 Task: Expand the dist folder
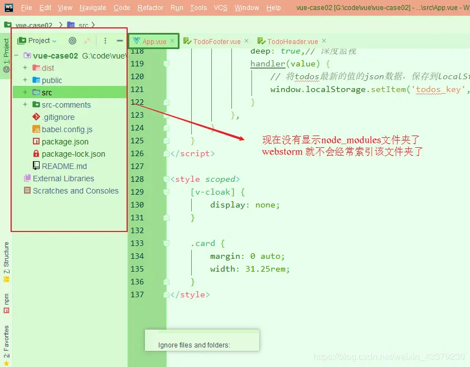pyautogui.click(x=25, y=67)
